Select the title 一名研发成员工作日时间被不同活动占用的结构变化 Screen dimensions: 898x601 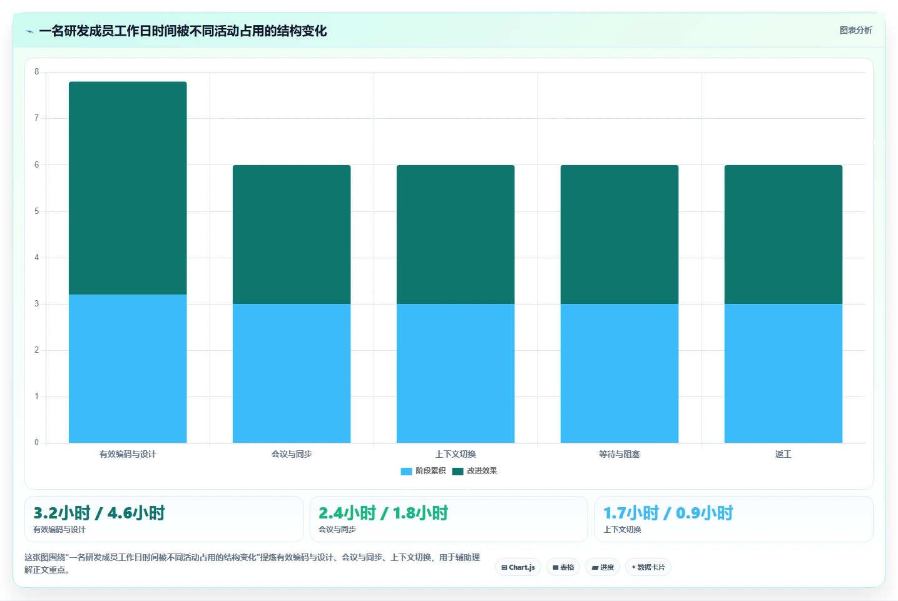pos(183,31)
